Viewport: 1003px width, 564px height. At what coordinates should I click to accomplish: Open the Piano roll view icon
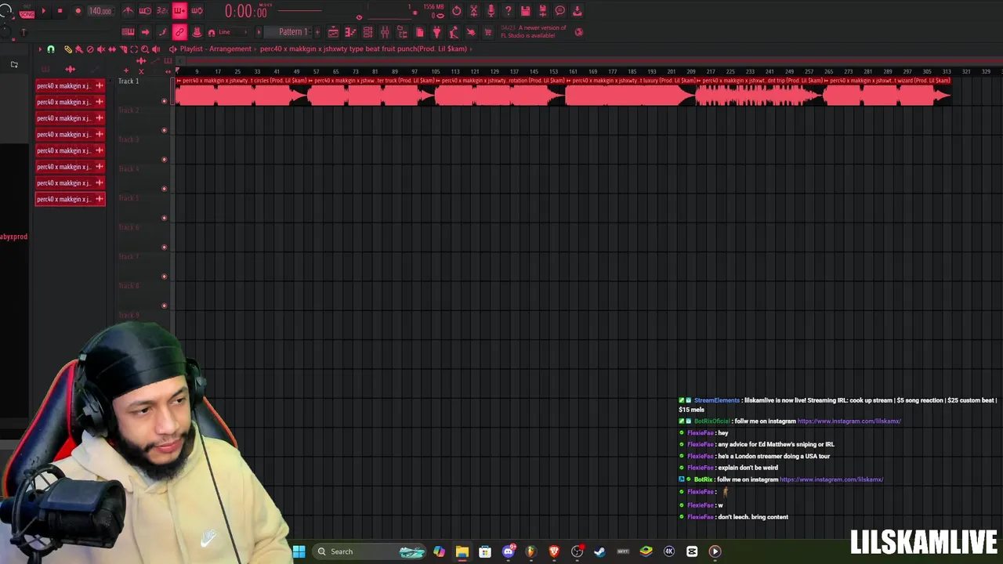pyautogui.click(x=350, y=32)
